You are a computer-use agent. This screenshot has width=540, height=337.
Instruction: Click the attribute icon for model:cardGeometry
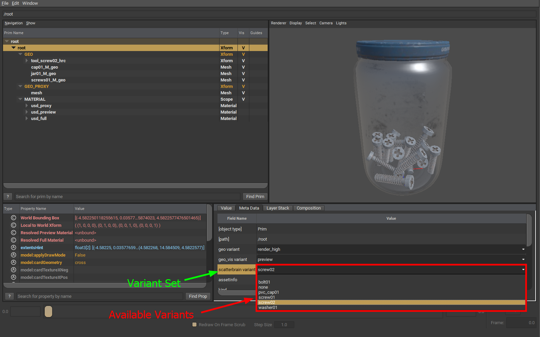[14, 263]
